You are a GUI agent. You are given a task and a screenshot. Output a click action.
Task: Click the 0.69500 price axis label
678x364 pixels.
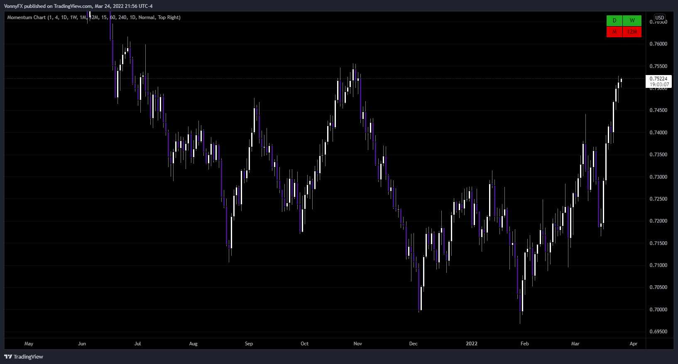(658, 332)
